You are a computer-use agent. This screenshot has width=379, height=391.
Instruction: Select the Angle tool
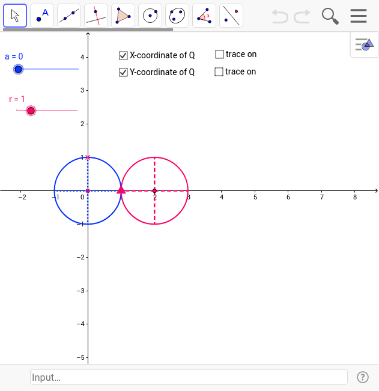click(x=204, y=16)
